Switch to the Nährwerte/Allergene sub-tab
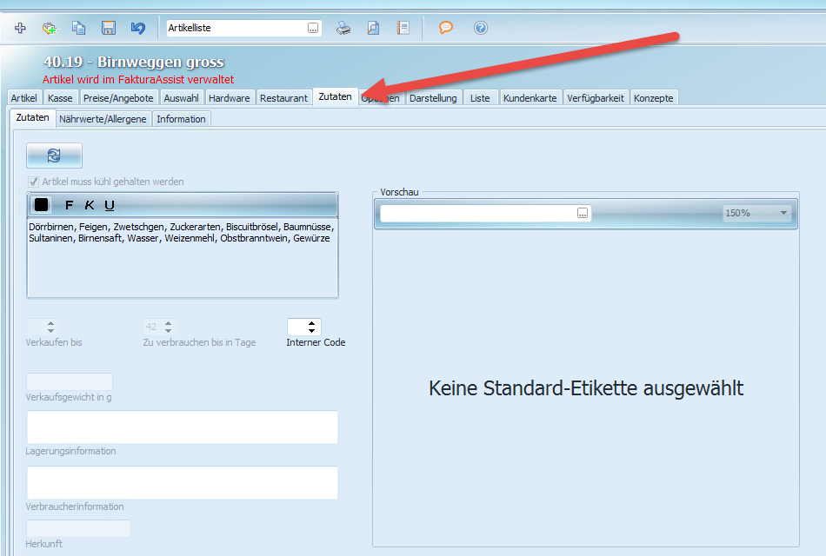Screen dimensions: 826x556 pos(103,119)
